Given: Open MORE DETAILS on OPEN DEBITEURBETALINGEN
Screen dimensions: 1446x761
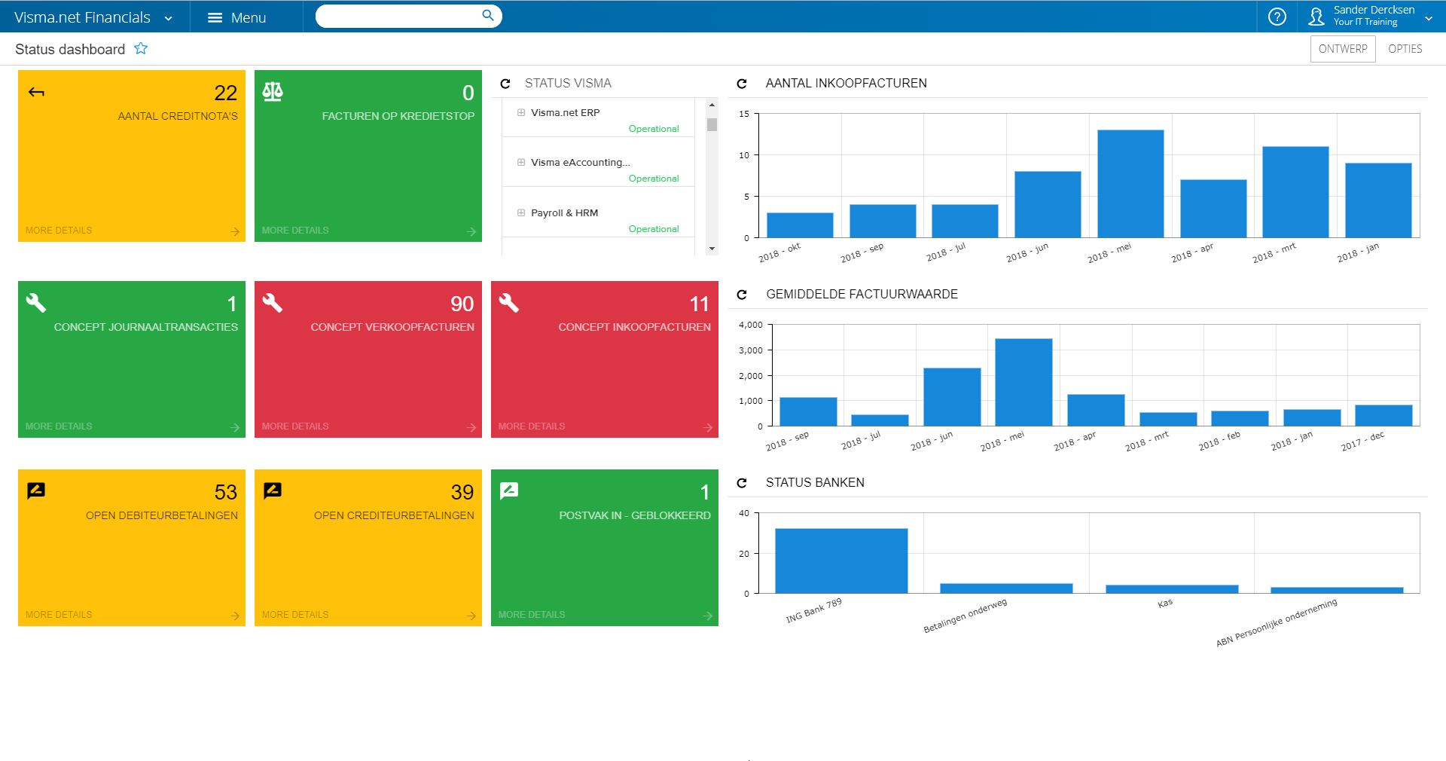Looking at the screenshot, I should click(x=58, y=614).
